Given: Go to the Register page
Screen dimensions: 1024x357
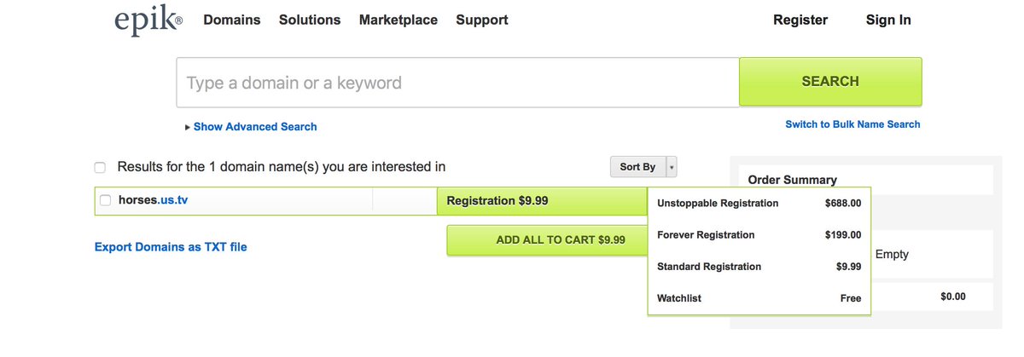Looking at the screenshot, I should 800,20.
